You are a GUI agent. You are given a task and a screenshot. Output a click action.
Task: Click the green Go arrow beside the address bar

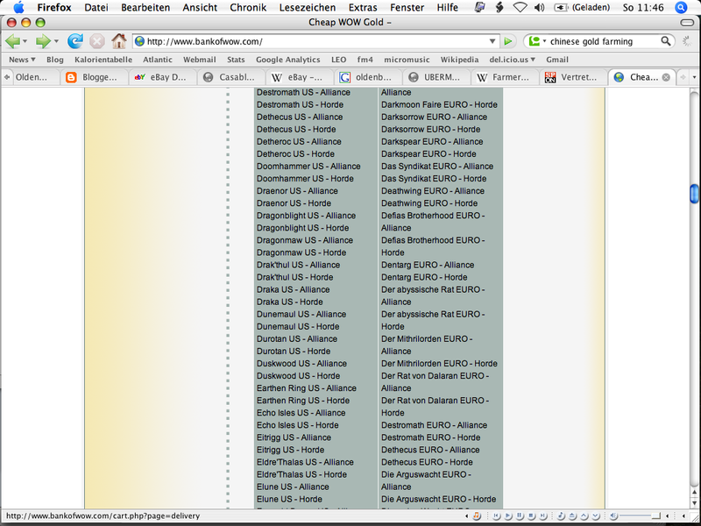[x=508, y=41]
